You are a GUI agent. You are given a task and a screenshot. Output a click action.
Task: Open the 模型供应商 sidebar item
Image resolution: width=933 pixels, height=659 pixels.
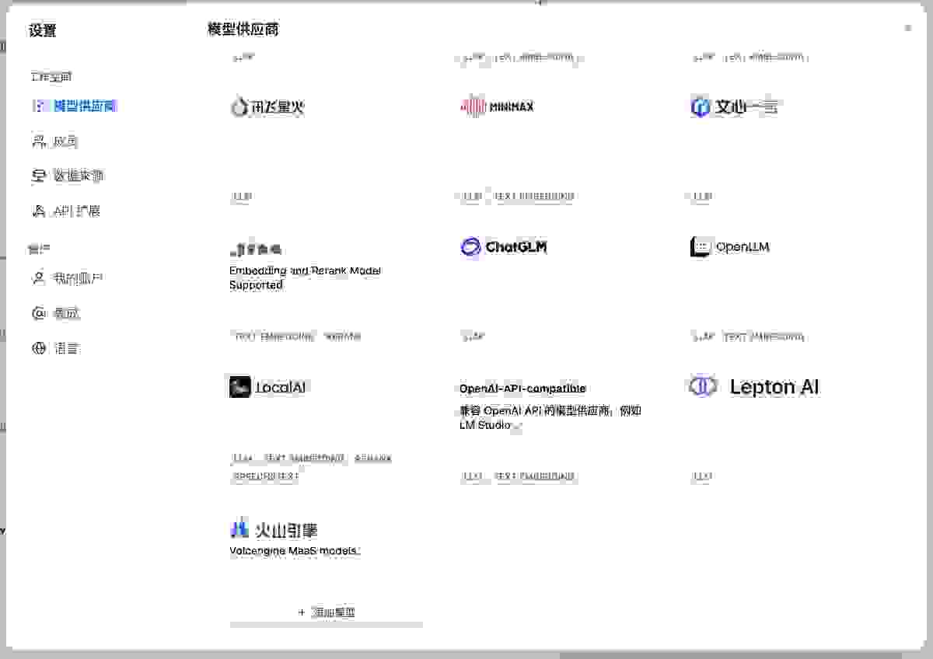coord(75,106)
